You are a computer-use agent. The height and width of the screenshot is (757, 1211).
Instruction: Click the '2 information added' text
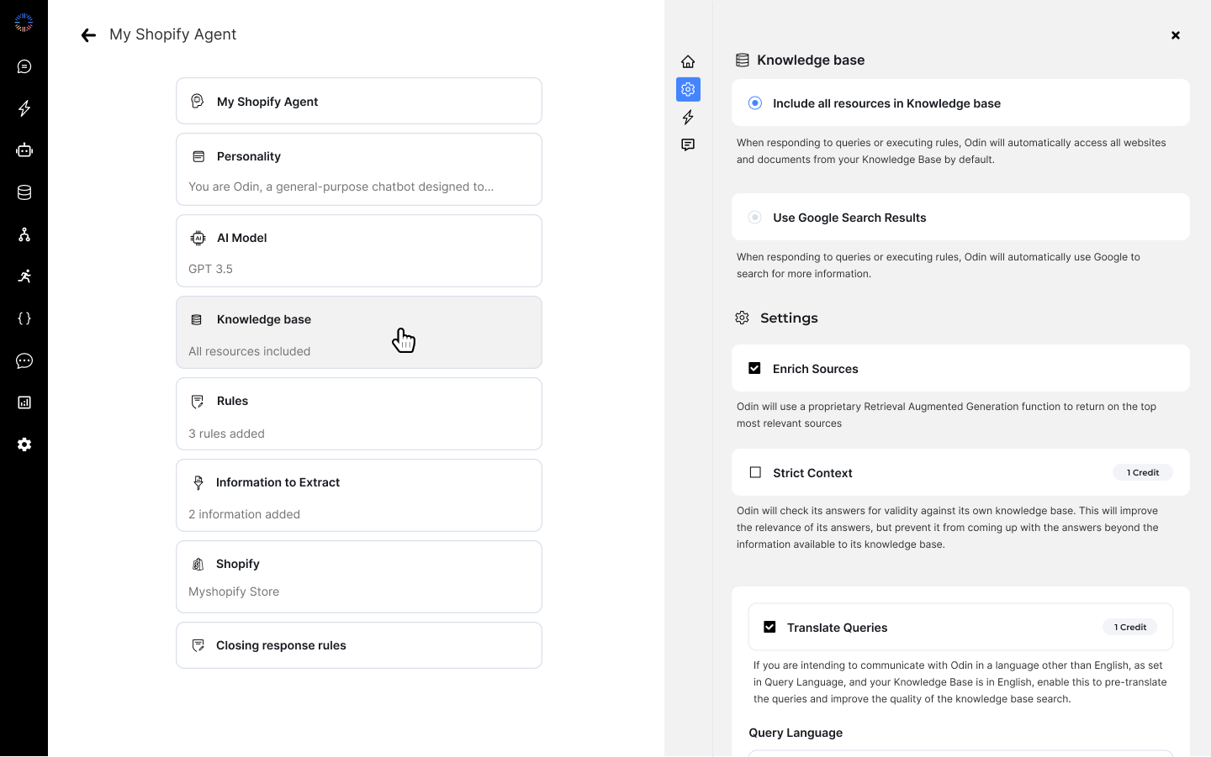244,514
